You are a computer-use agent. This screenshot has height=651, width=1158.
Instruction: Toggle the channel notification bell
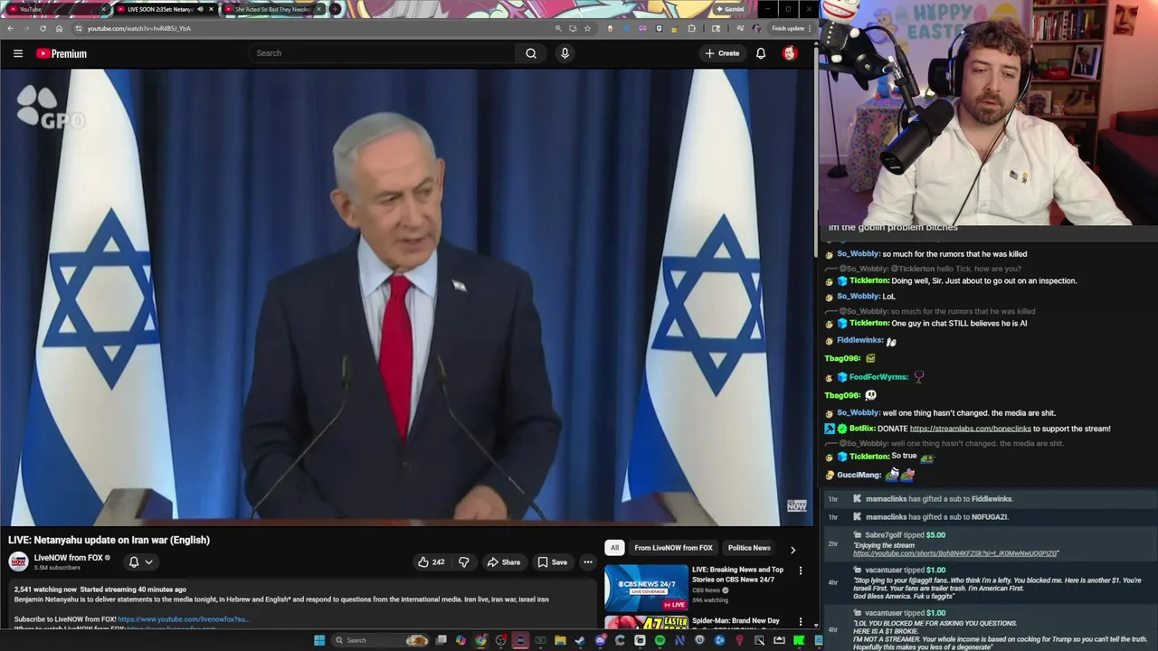(134, 561)
